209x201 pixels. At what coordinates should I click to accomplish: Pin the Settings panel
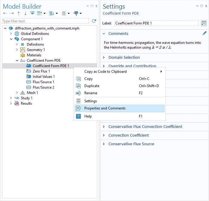pos(206,6)
